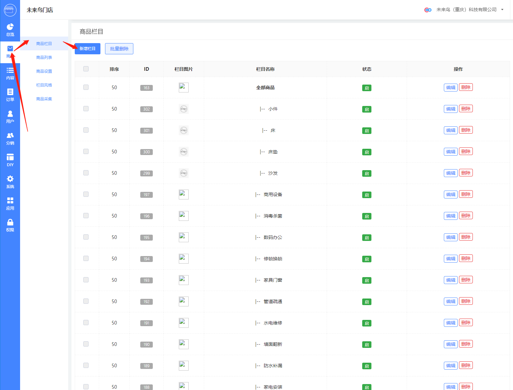
Task: Open the 栏目风格 submenu item
Action: [44, 85]
